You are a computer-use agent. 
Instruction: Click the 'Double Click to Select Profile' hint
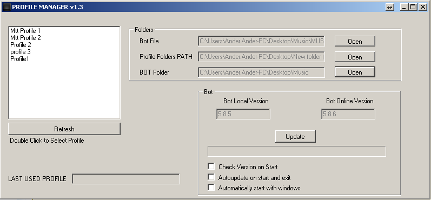(x=47, y=141)
